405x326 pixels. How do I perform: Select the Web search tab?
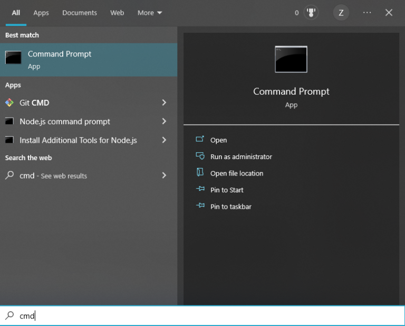[117, 13]
